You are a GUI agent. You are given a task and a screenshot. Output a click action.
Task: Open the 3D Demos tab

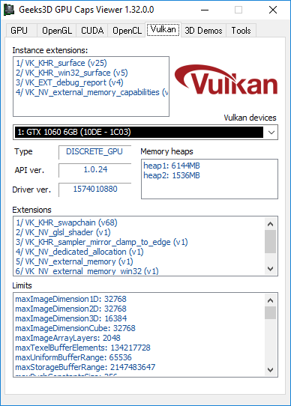click(x=203, y=31)
